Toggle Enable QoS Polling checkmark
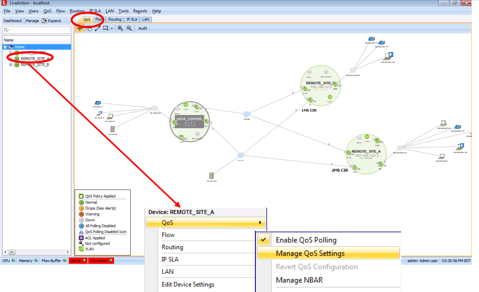Viewport: 479px width, 292px height. (x=263, y=240)
